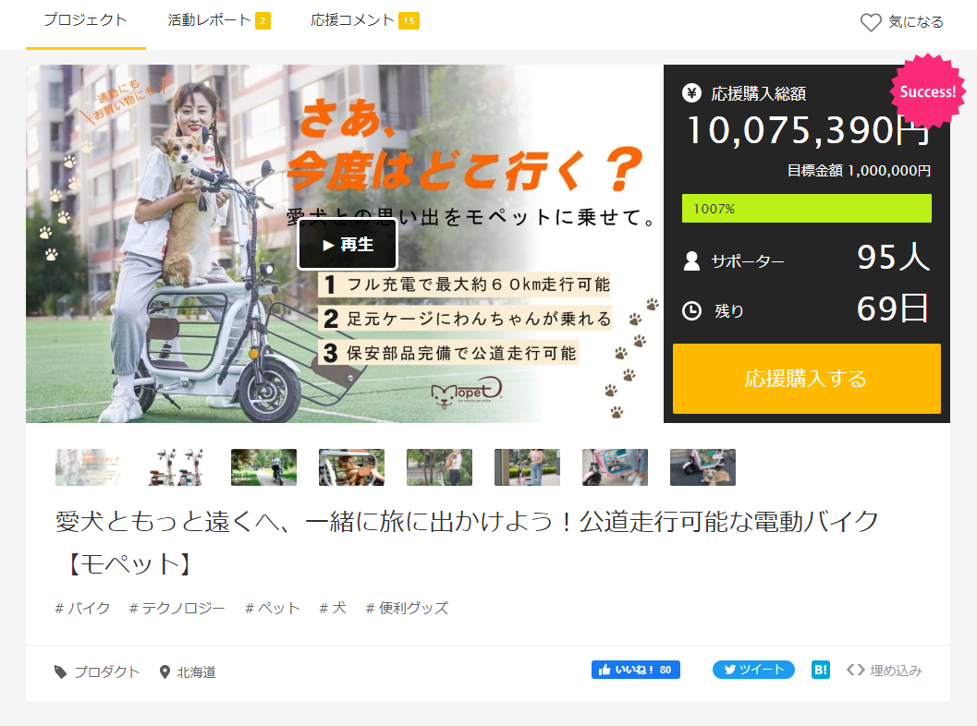The width and height of the screenshot is (977, 726).
Task: Click the Facebook いいね! 80 button
Action: point(636,670)
